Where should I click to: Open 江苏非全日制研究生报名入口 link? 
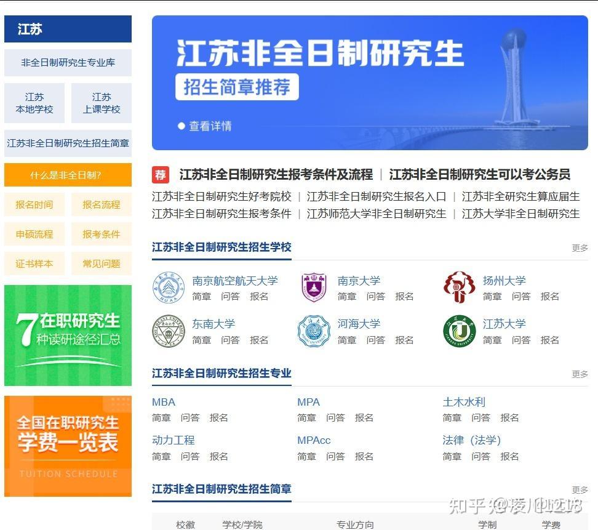point(377,196)
